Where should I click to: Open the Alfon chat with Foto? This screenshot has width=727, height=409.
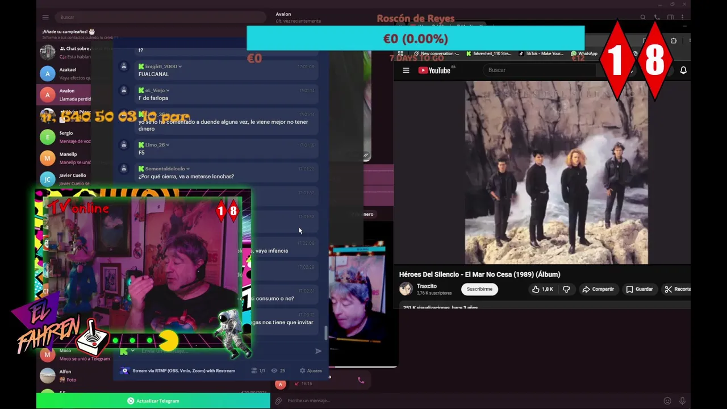[x=74, y=375]
